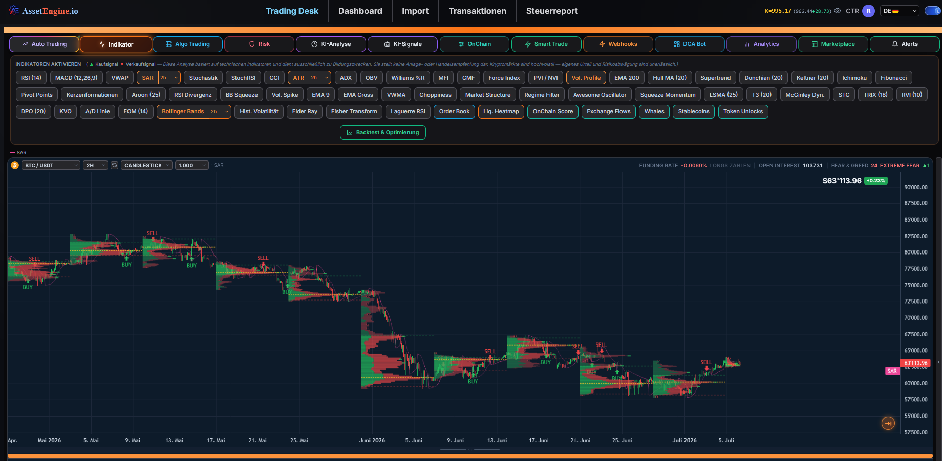942x461 pixels.
Task: Enable the Kerzenformationen indicator
Action: (92, 95)
